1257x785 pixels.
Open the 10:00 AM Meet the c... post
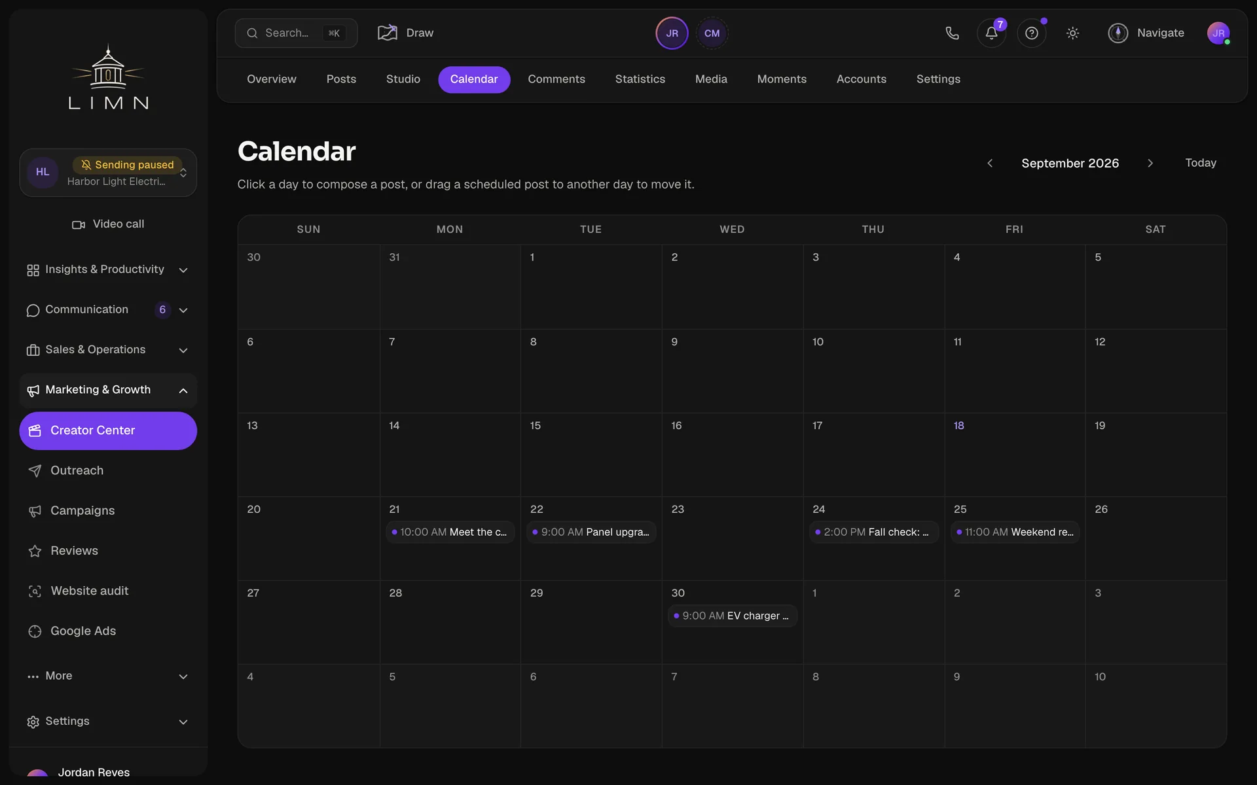tap(450, 532)
